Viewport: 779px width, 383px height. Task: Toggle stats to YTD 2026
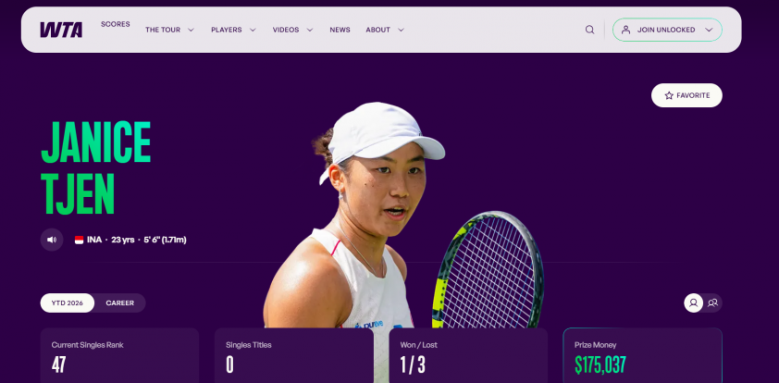pyautogui.click(x=67, y=303)
